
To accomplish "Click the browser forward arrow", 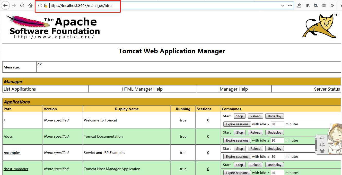I will (x=14, y=5).
